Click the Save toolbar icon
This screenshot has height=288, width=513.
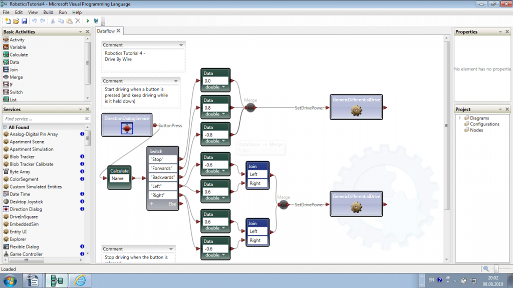point(24,21)
